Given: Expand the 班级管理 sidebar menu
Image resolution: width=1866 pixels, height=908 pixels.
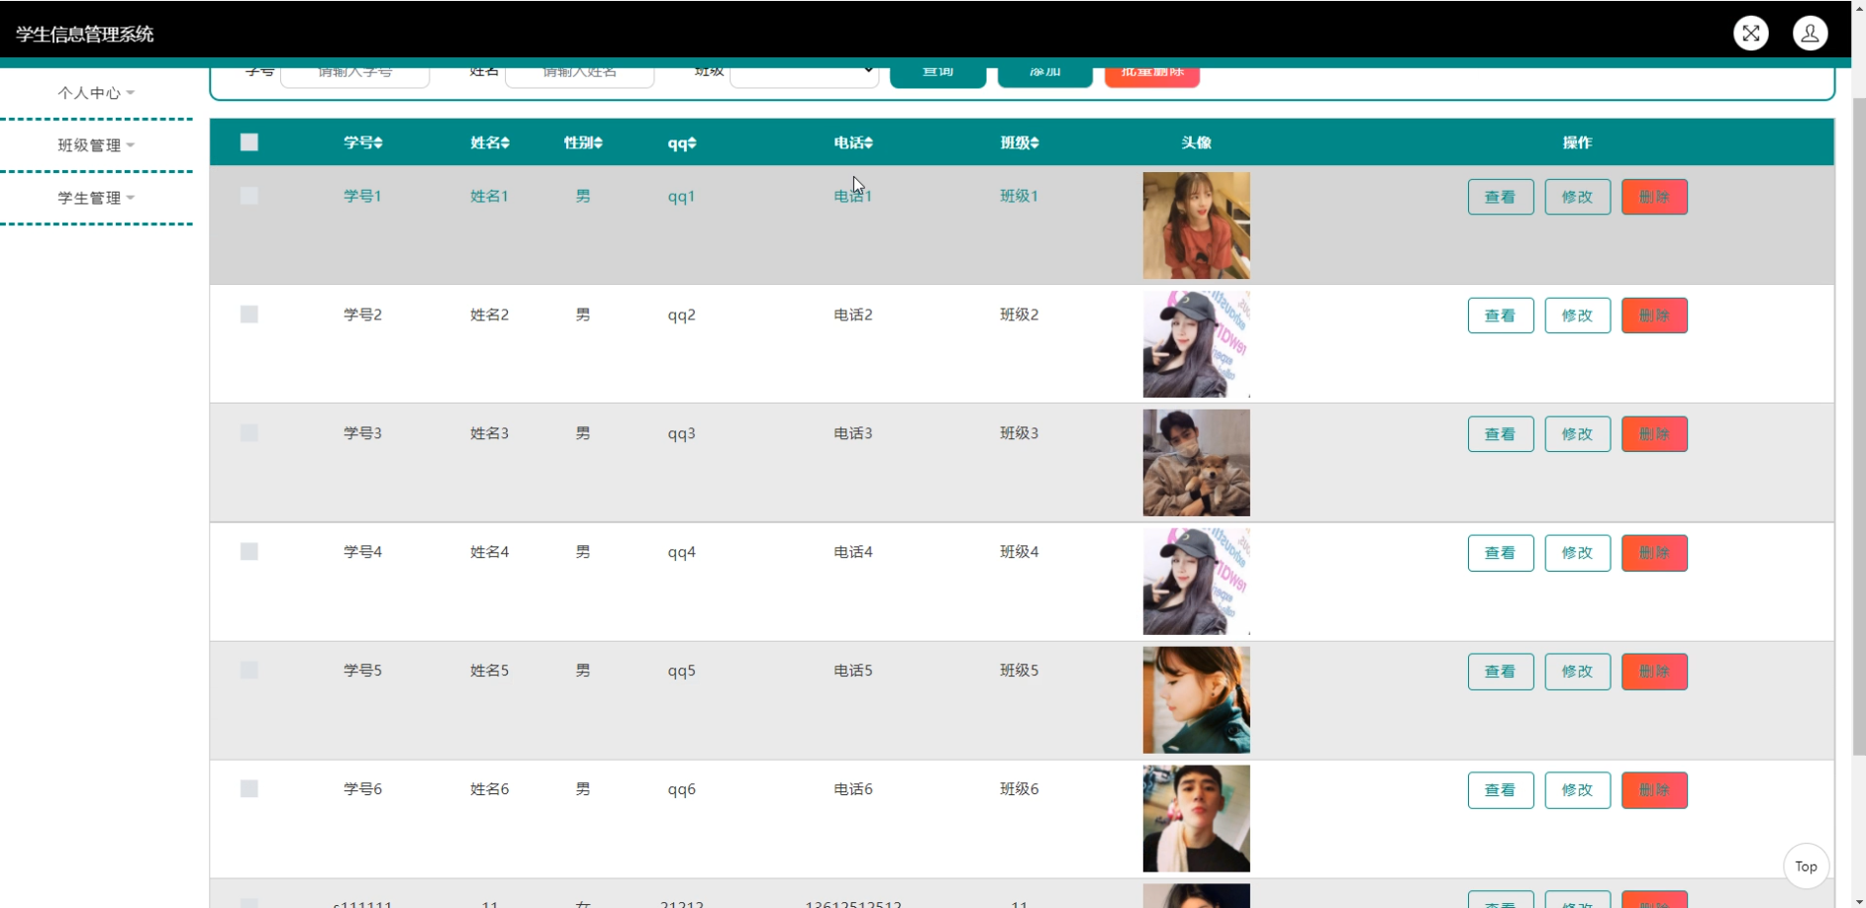Looking at the screenshot, I should click(x=96, y=145).
